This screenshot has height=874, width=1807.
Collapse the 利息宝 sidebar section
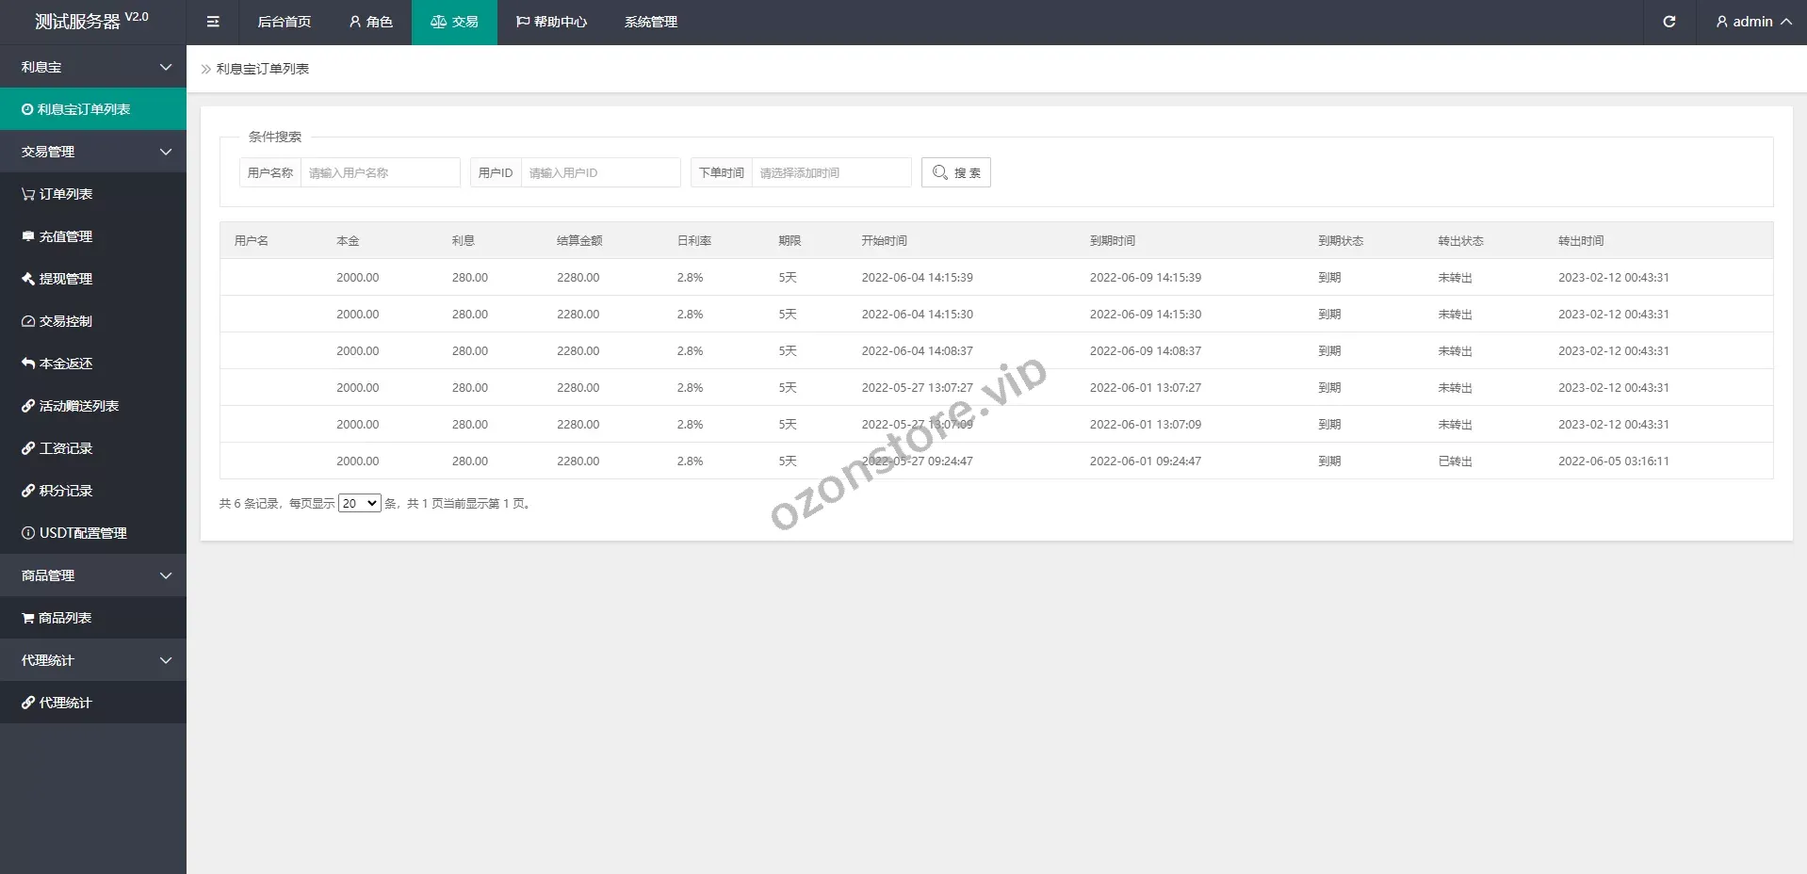pyautogui.click(x=92, y=67)
